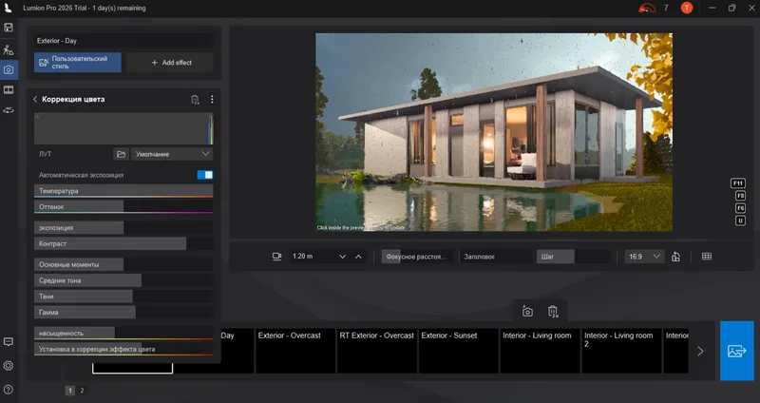Image resolution: width=760 pixels, height=403 pixels.
Task: Open the 16:9 aspect ratio dropdown
Action: coord(644,257)
